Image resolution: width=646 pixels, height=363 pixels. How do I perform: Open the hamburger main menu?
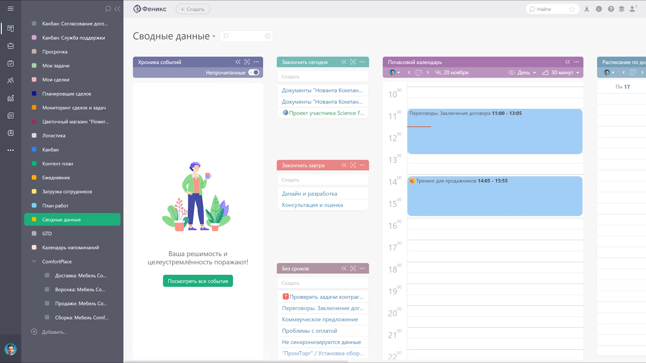(x=10, y=9)
